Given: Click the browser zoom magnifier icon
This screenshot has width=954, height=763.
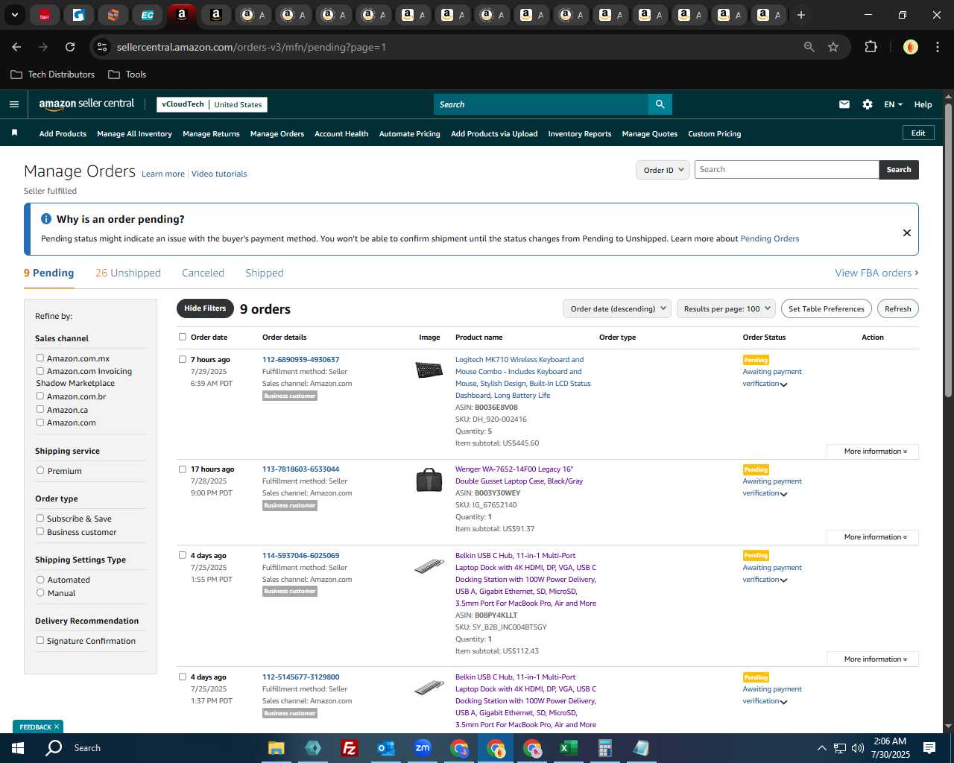Looking at the screenshot, I should [x=809, y=47].
